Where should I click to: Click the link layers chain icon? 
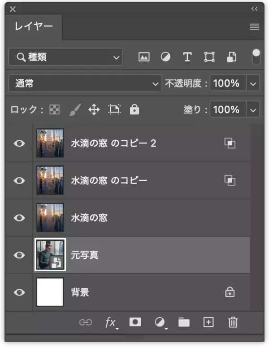(x=86, y=322)
